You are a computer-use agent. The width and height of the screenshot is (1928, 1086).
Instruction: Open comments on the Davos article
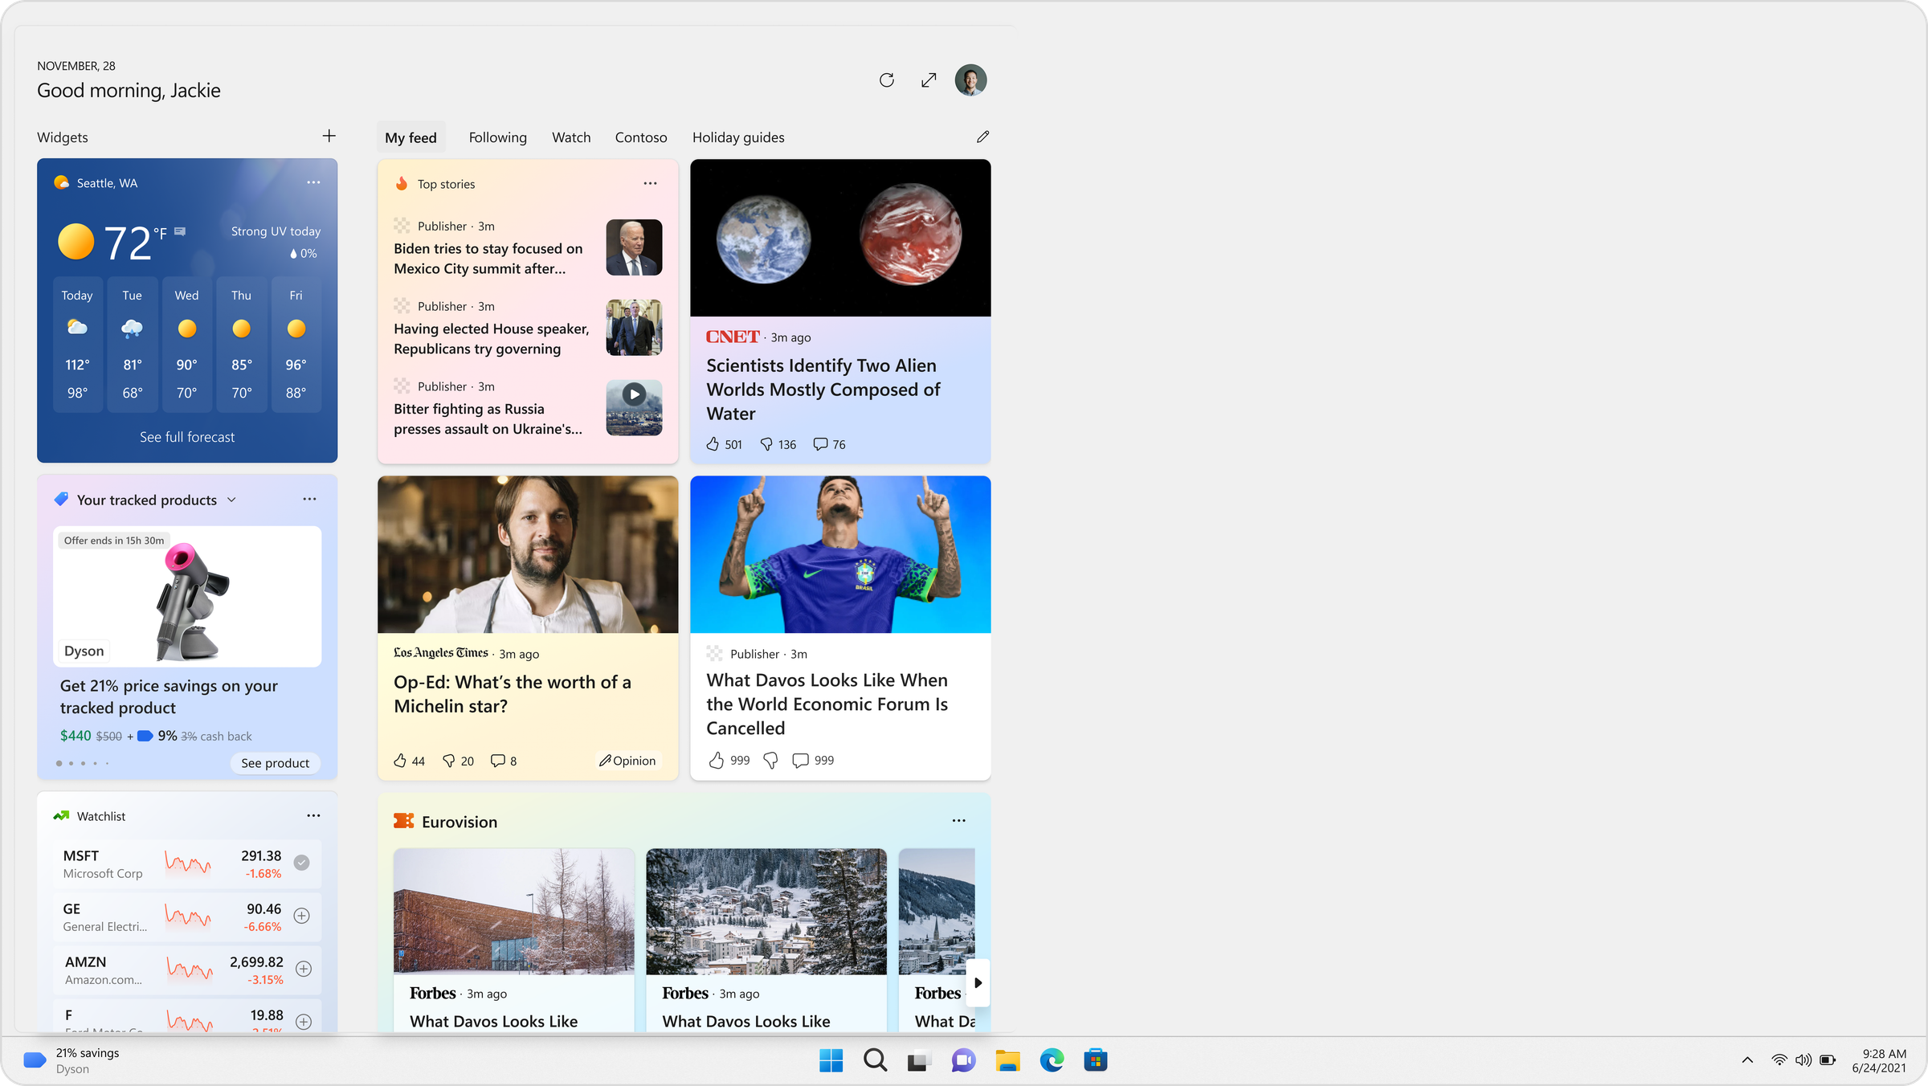(800, 760)
